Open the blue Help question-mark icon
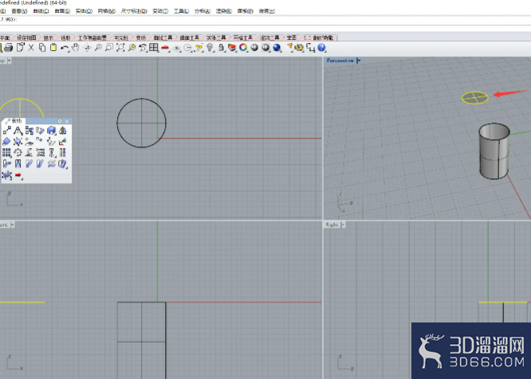The image size is (531, 379). tap(322, 48)
